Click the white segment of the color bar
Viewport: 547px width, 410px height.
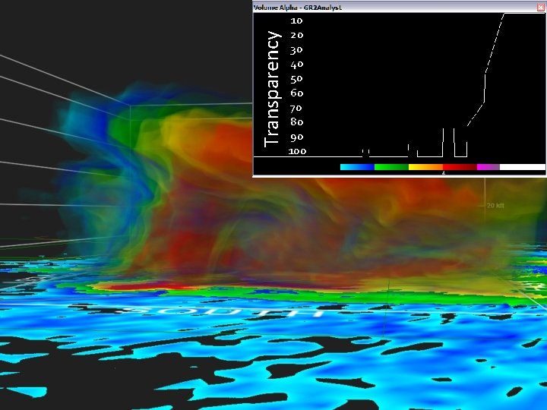point(523,167)
